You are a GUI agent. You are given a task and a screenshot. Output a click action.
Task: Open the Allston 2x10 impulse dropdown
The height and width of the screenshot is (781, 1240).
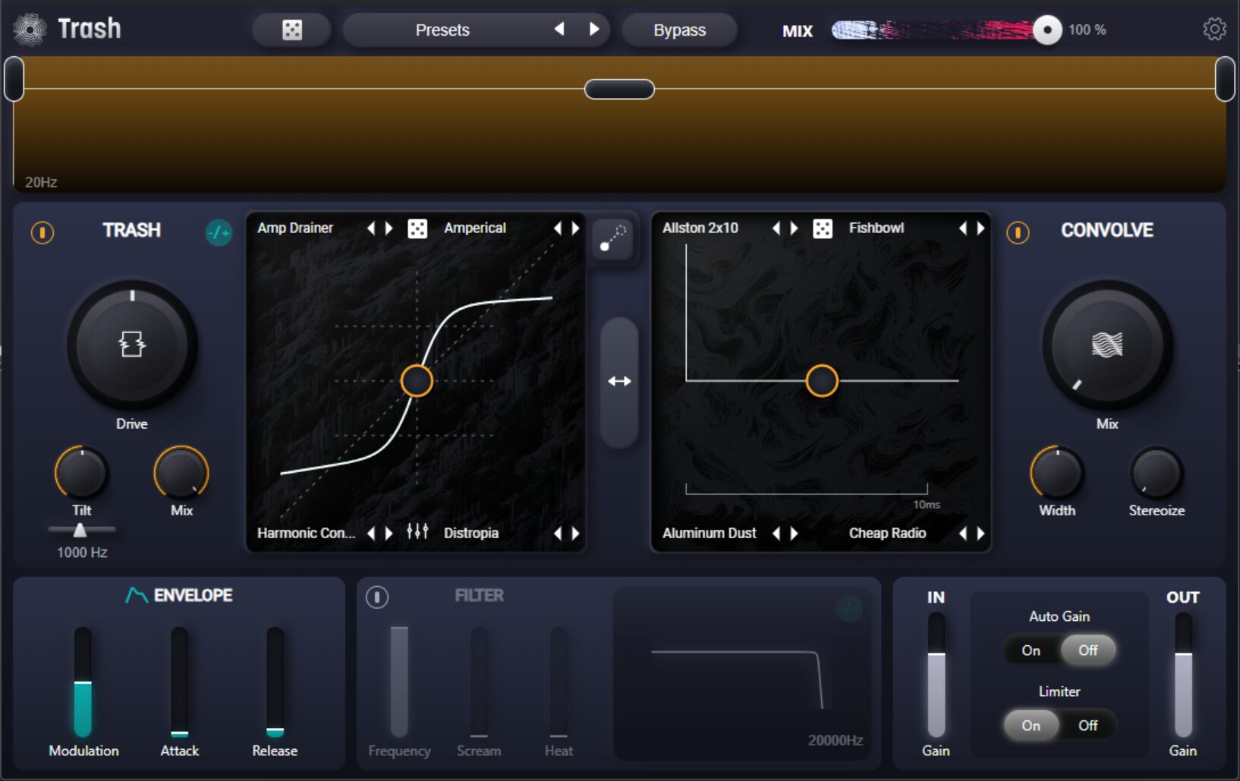(x=700, y=228)
